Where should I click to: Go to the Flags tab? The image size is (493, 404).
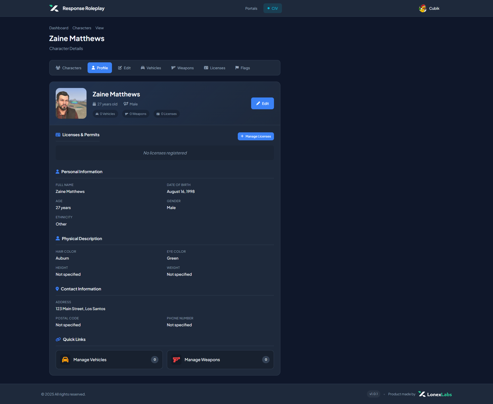(243, 68)
